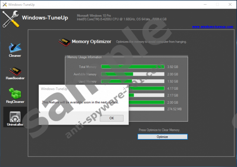Click the 4.17 GB memory bar
Screen dimensions: 237x167
pos(148,89)
